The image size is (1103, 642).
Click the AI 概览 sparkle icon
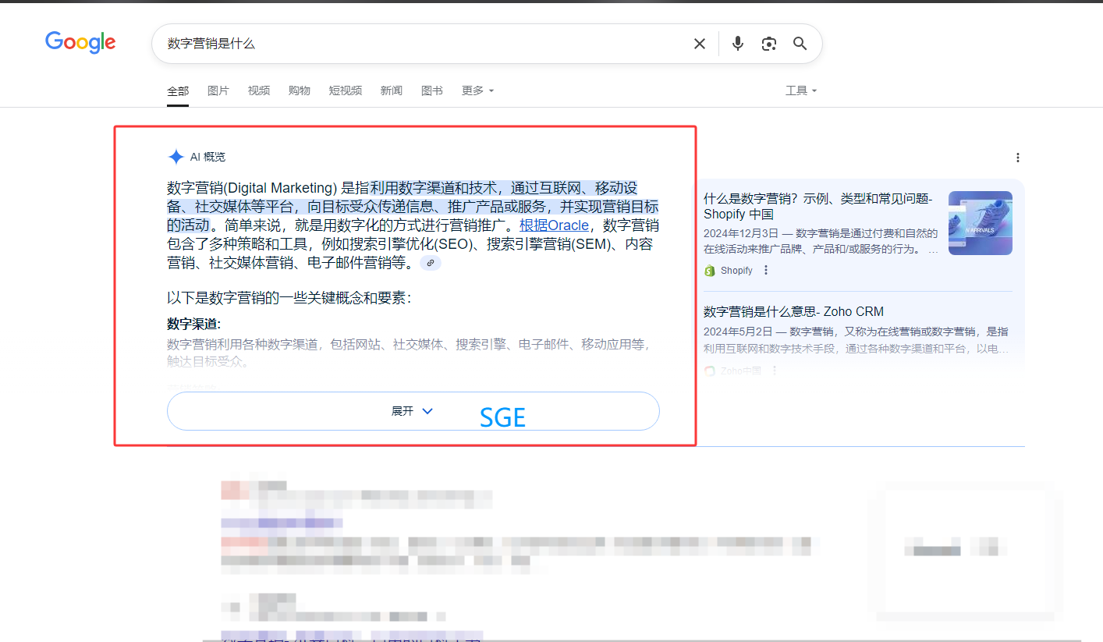point(176,157)
